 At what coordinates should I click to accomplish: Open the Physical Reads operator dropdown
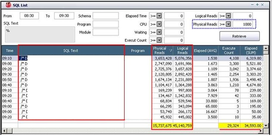point(228,24)
